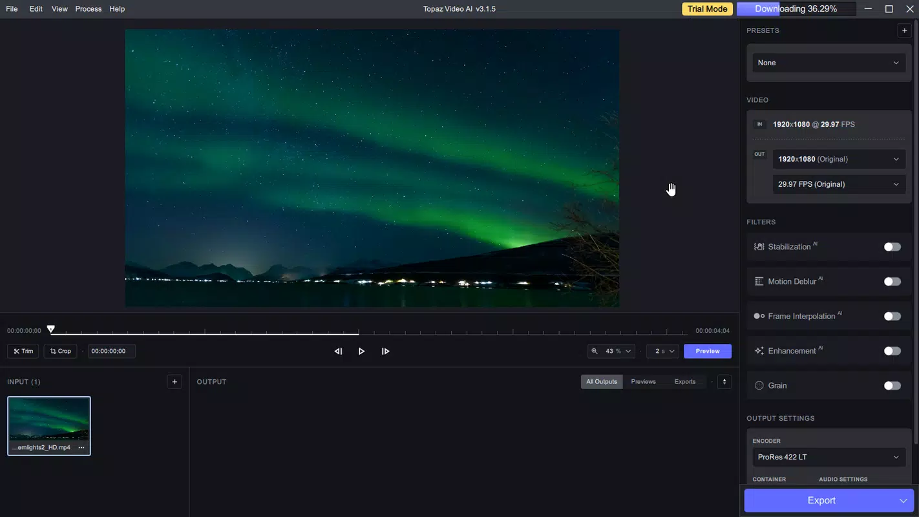Click the Preview button

(707, 351)
